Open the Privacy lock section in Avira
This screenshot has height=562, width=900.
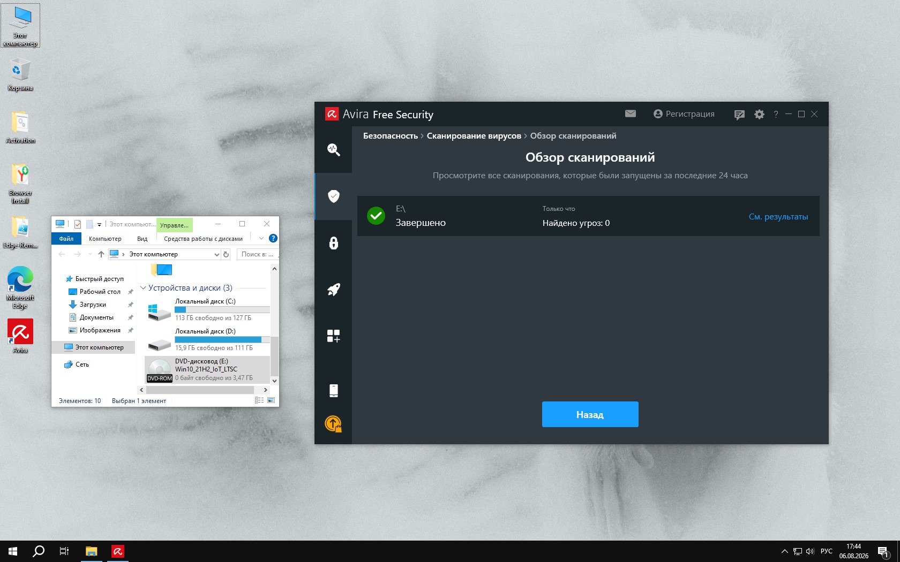[x=333, y=243]
